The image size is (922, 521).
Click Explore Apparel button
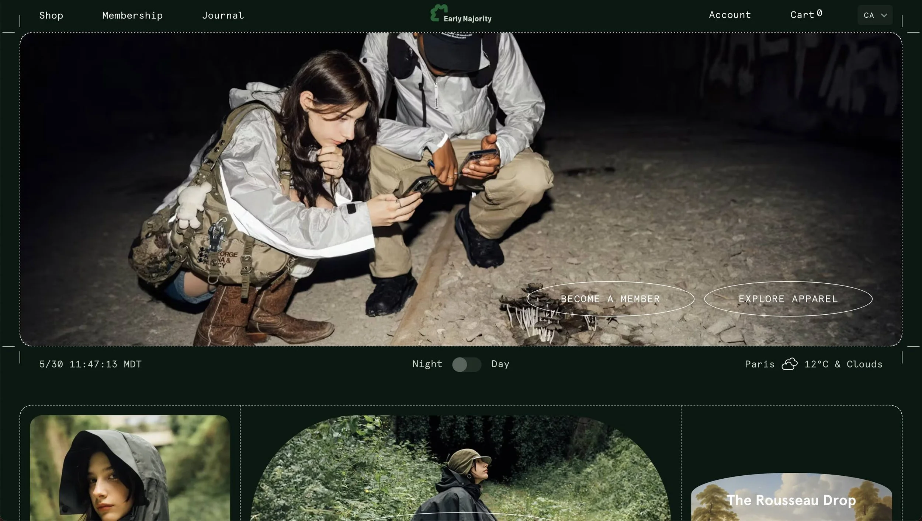point(788,299)
